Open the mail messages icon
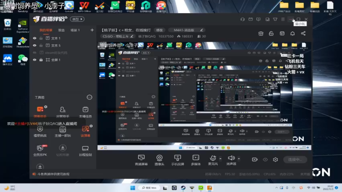 coord(251,19)
